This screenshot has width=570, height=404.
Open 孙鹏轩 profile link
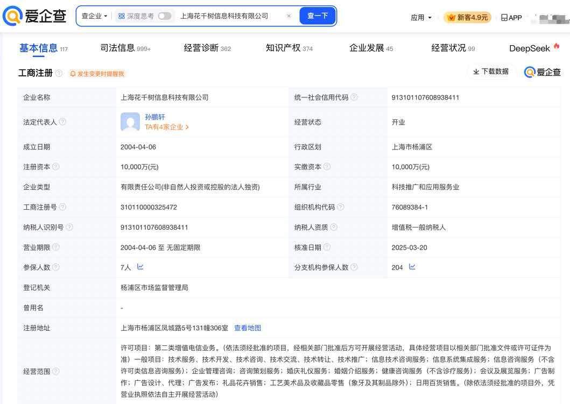click(155, 117)
